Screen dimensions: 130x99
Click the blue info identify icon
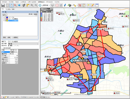click(19, 5)
